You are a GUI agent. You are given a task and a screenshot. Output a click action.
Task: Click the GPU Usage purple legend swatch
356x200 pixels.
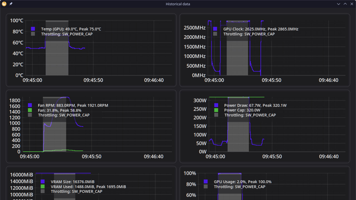(206, 182)
